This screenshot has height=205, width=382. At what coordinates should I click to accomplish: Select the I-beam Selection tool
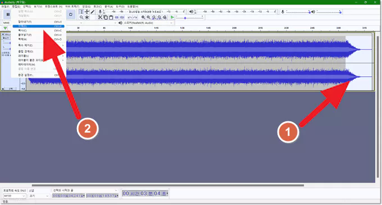(x=81, y=12)
